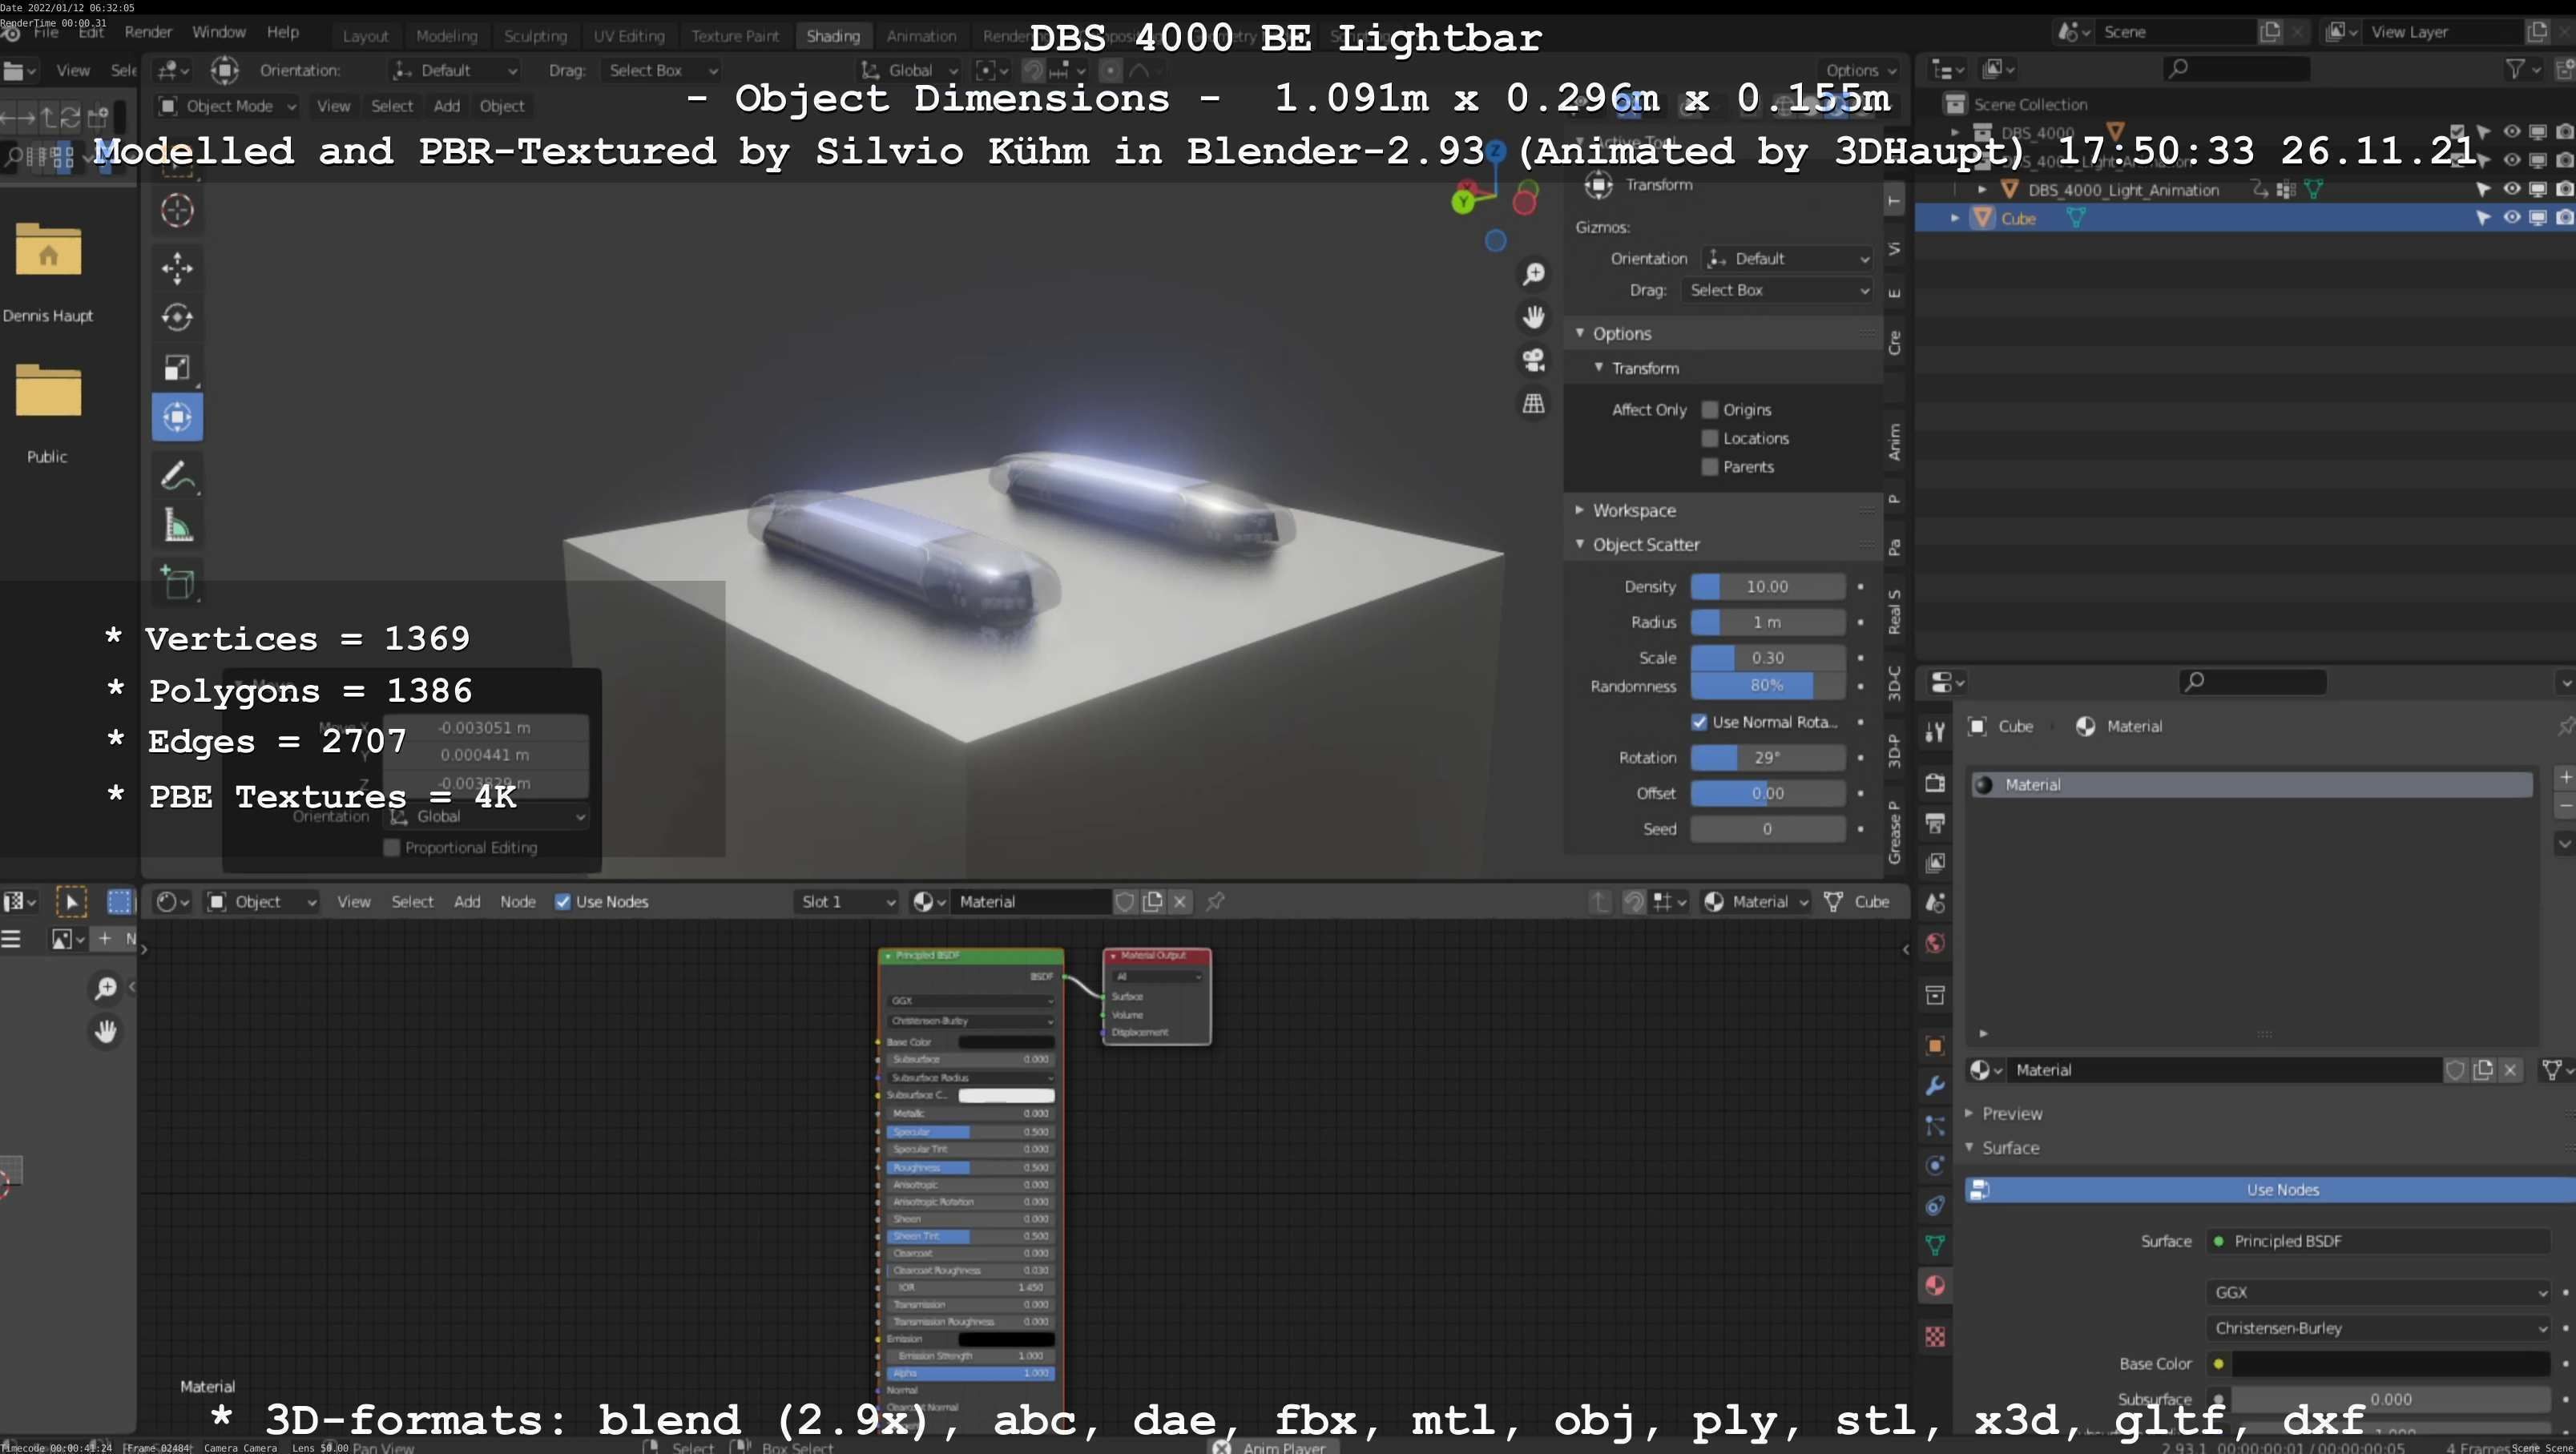The image size is (2576, 1454).
Task: Hide Cube object via eye icon
Action: [2511, 217]
